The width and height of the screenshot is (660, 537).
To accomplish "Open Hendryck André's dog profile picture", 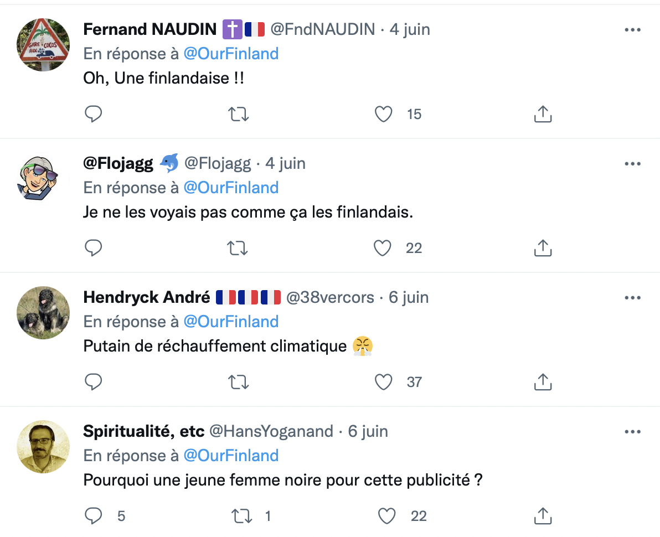I will (43, 313).
